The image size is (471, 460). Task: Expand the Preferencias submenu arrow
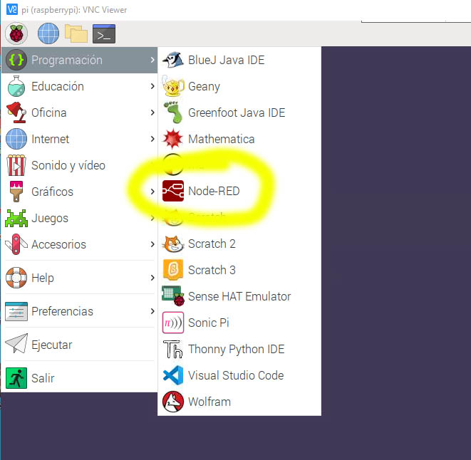[152, 311]
